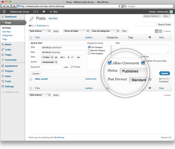Click comments bubble icon in top table header
The height and width of the screenshot is (149, 175).
click(x=150, y=37)
